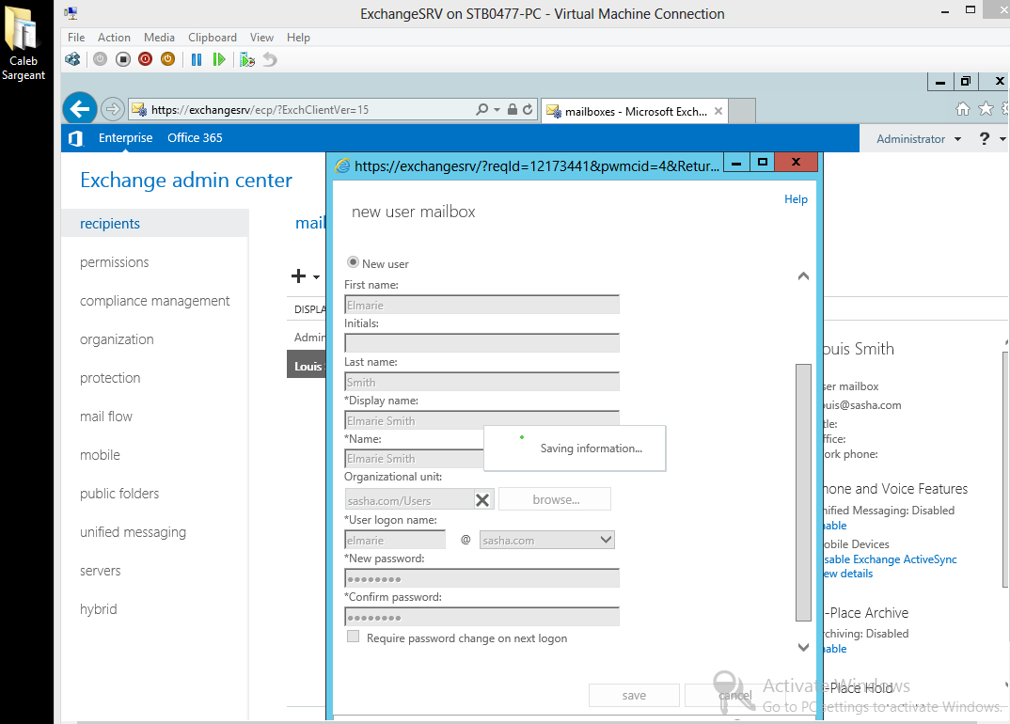Clear the Organizational unit with X icon
The image size is (1010, 724).
[482, 500]
